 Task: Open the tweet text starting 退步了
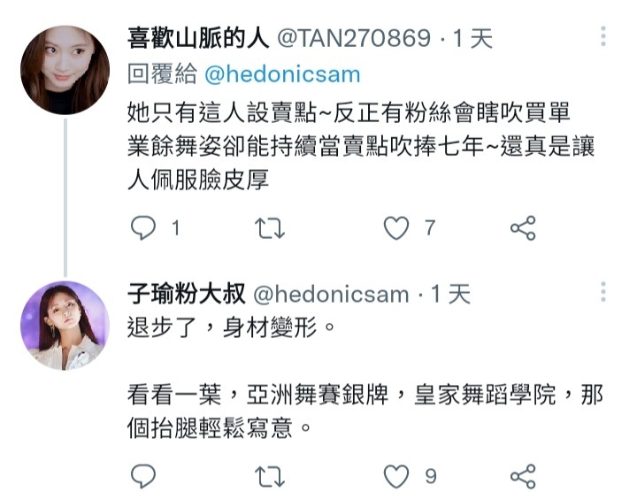[365, 377]
